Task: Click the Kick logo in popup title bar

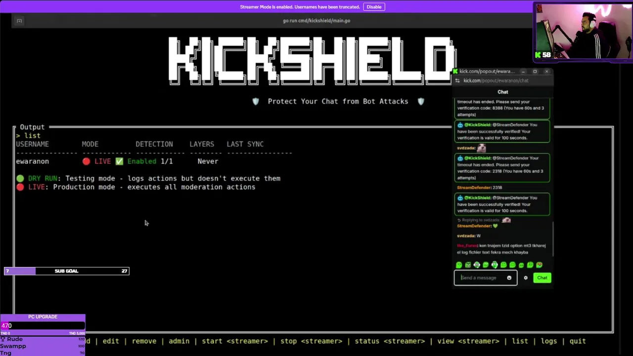Action: click(455, 71)
